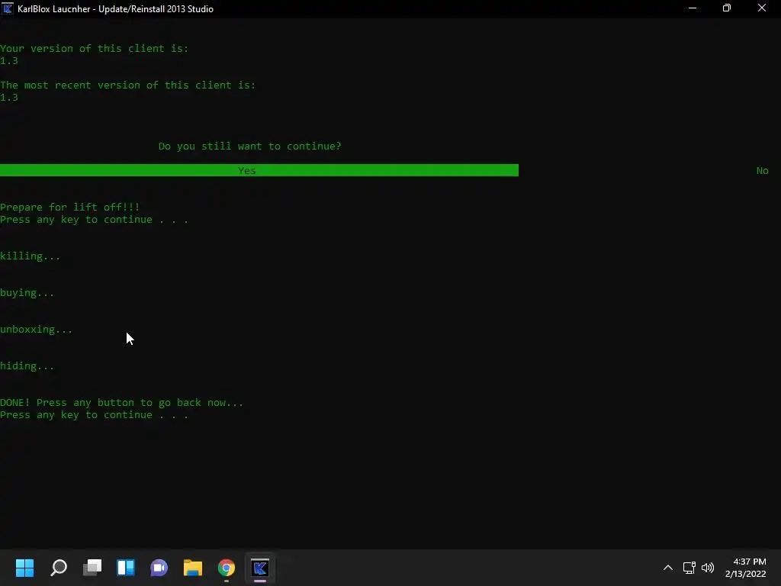Screen dimensions: 781x586
Task: Select the highlighted Yes option
Action: point(259,170)
